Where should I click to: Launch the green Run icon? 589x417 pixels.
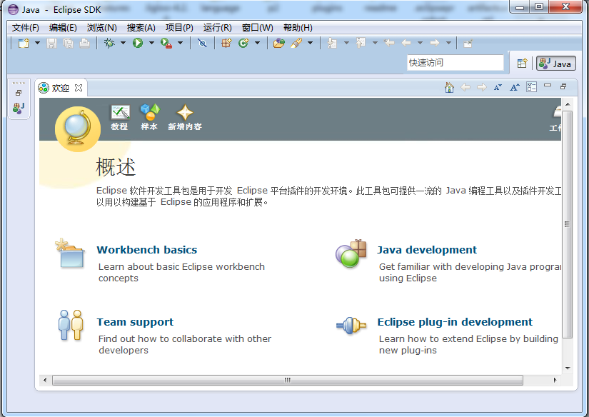[138, 44]
